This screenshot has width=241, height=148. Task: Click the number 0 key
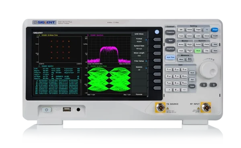coord(176,90)
